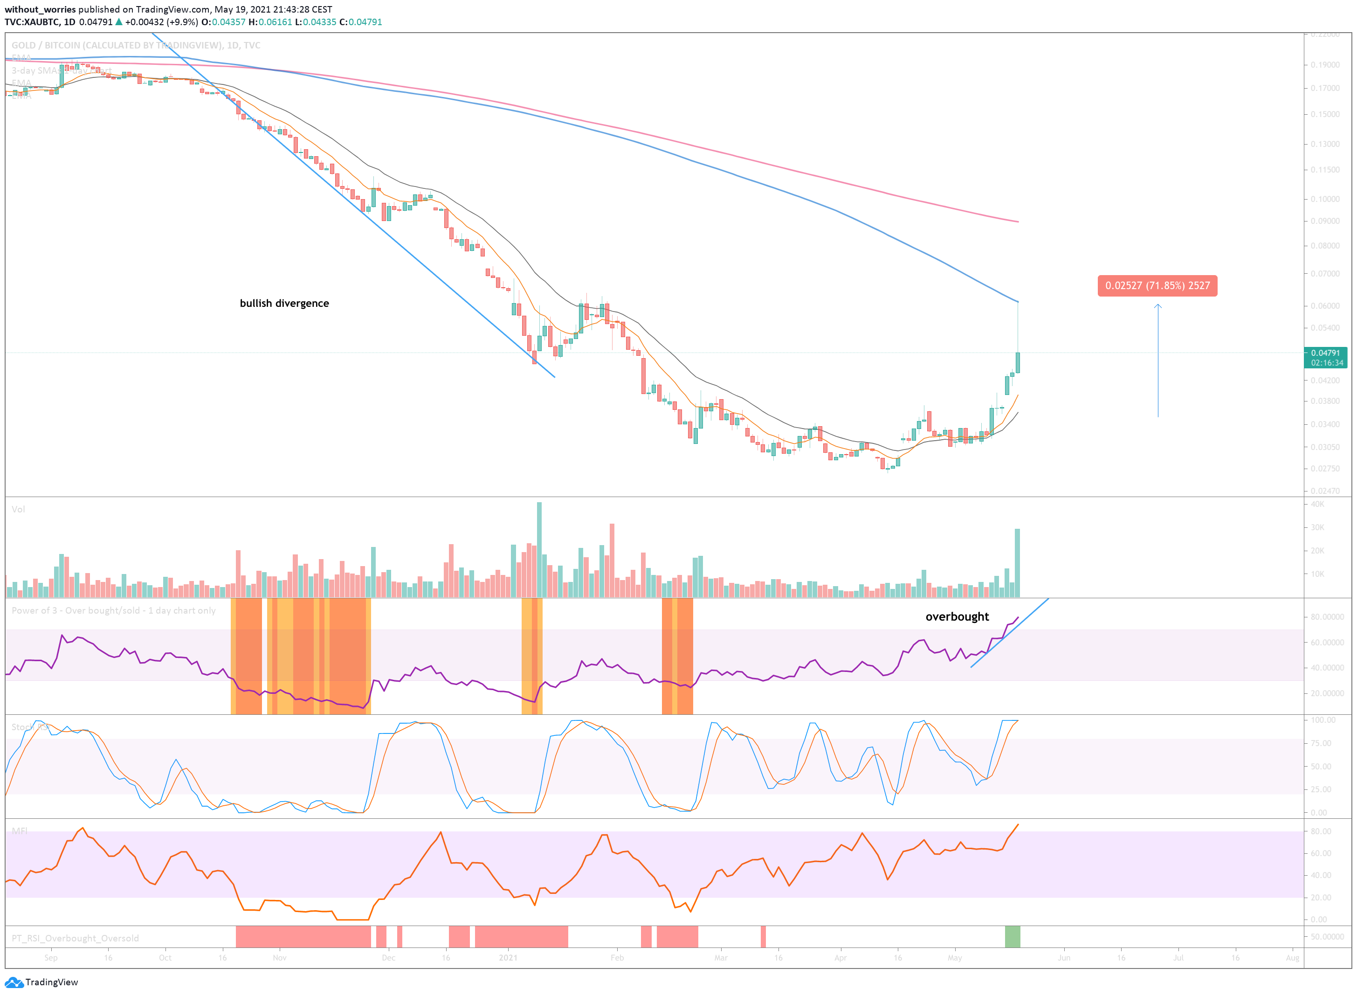
Task: Click the price change +0.00432 (+9.9%)
Action: pos(161,22)
